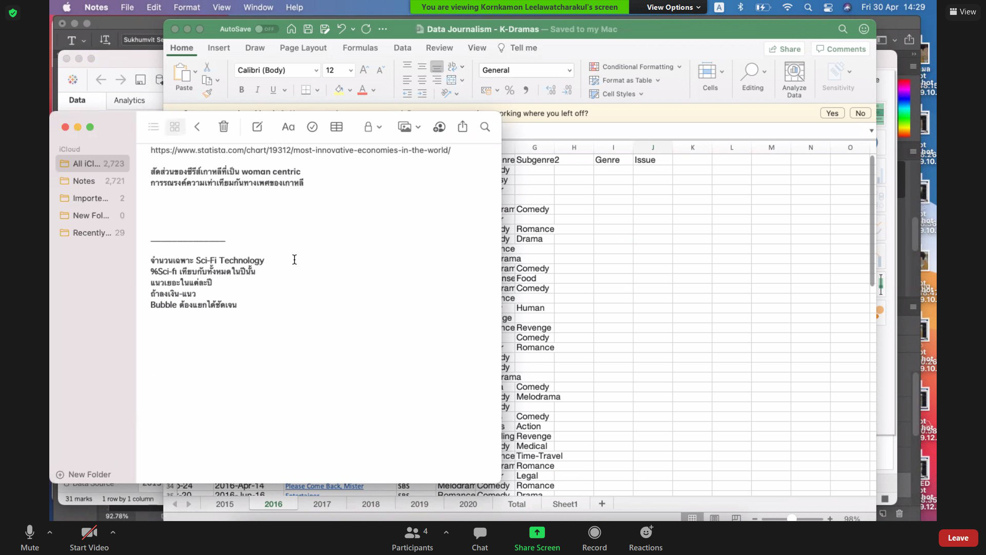
Task: Open Insert ribbon tab in Excel
Action: coord(219,48)
